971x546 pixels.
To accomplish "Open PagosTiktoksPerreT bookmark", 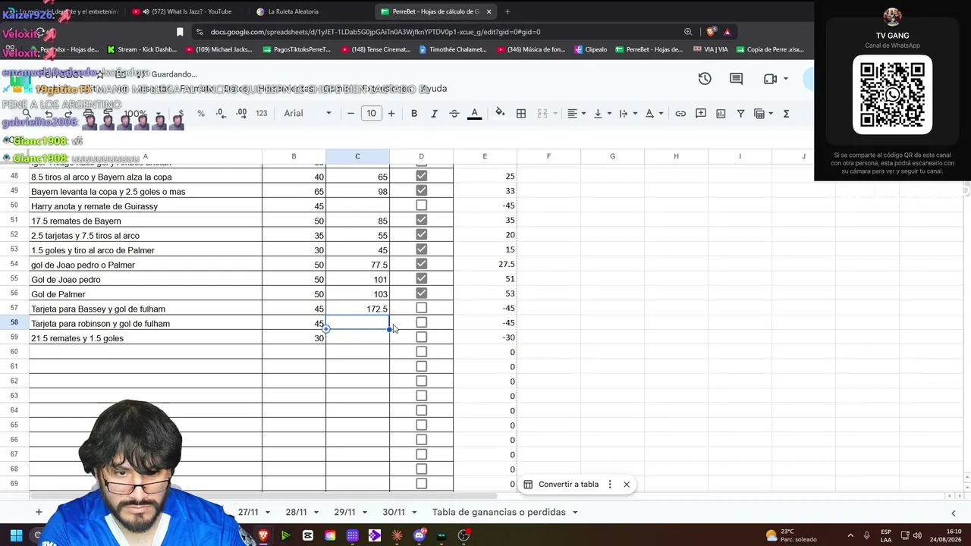I will point(297,50).
